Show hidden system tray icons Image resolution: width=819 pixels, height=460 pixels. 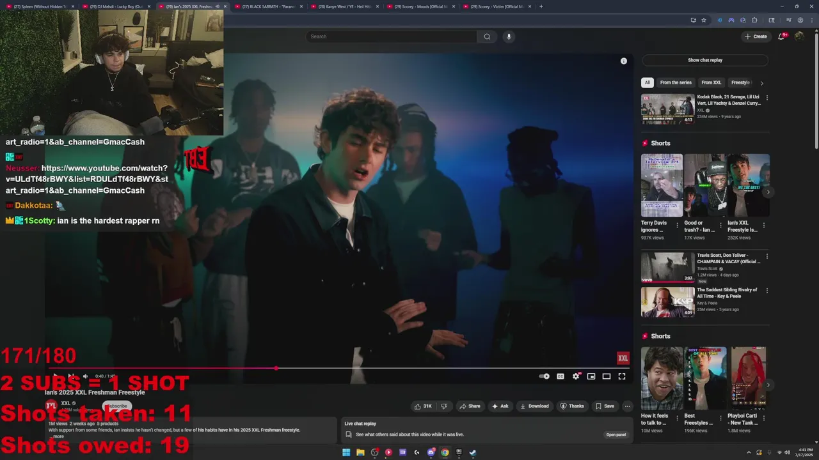(749, 452)
